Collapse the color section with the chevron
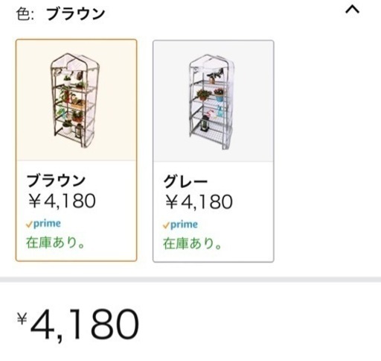 coord(352,10)
